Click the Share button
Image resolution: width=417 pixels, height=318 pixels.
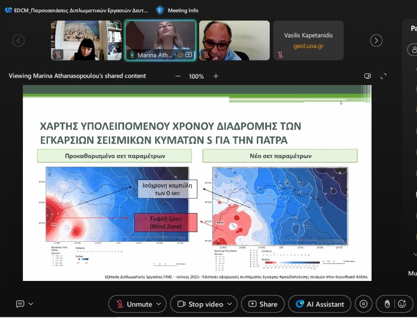263,304
